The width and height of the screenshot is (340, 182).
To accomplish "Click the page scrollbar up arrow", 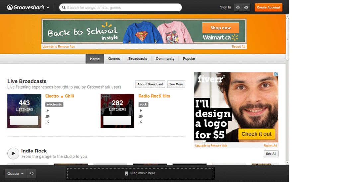I will pyautogui.click(x=287, y=16).
